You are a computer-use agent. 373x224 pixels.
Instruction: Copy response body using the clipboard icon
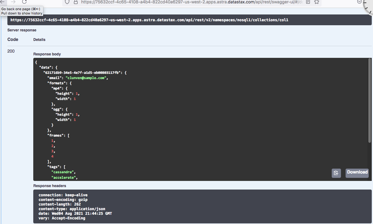(336, 173)
